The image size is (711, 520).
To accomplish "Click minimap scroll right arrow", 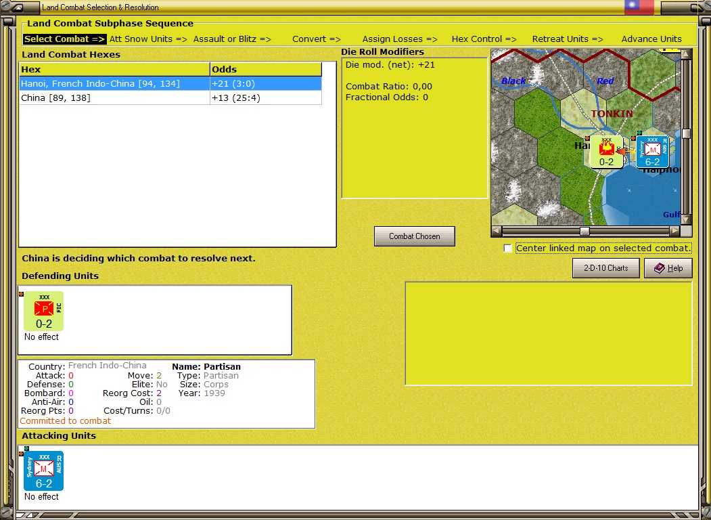I will [x=674, y=231].
